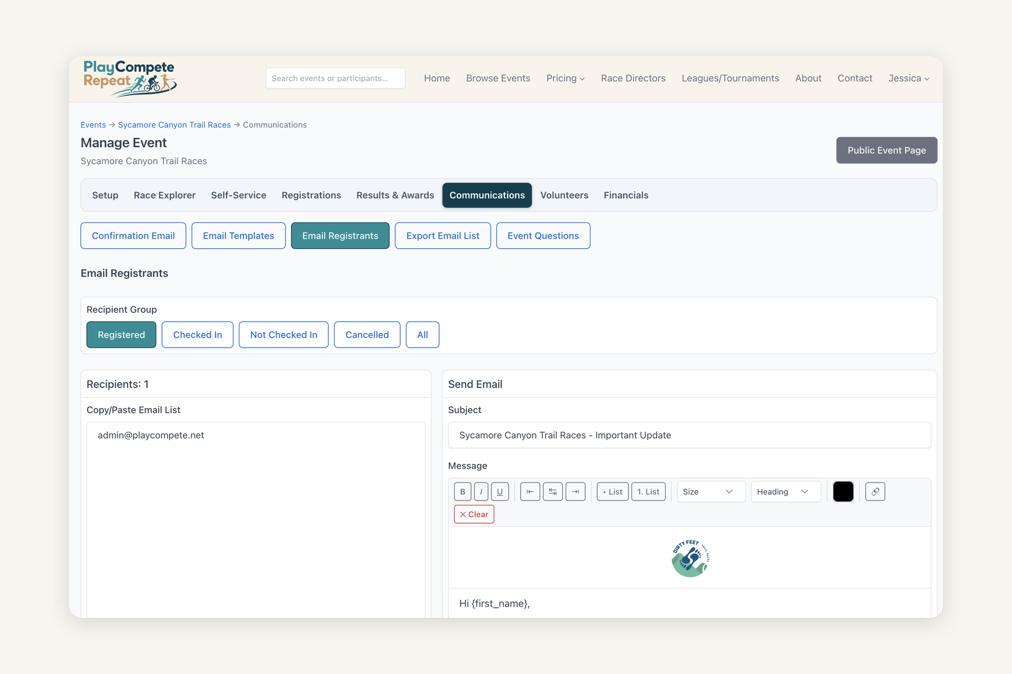Focus the search events or participants field

pyautogui.click(x=336, y=78)
